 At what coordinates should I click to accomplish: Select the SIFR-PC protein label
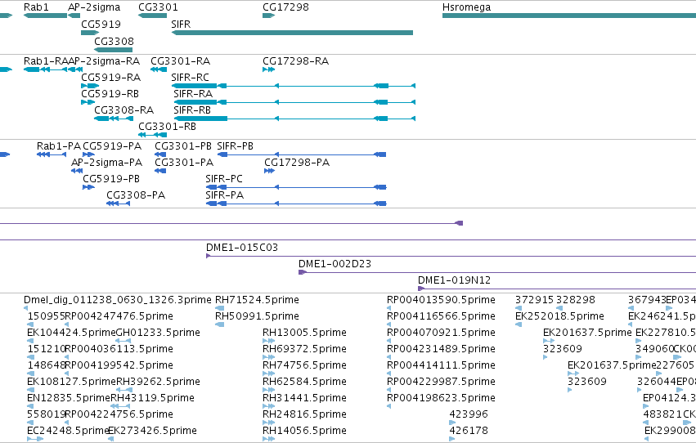click(224, 179)
